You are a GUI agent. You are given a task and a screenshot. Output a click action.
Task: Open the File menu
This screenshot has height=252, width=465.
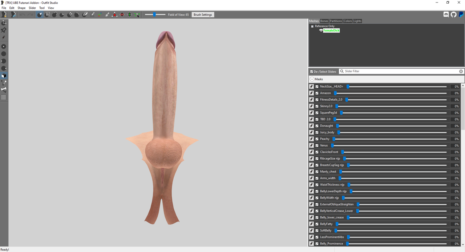(x=4, y=8)
